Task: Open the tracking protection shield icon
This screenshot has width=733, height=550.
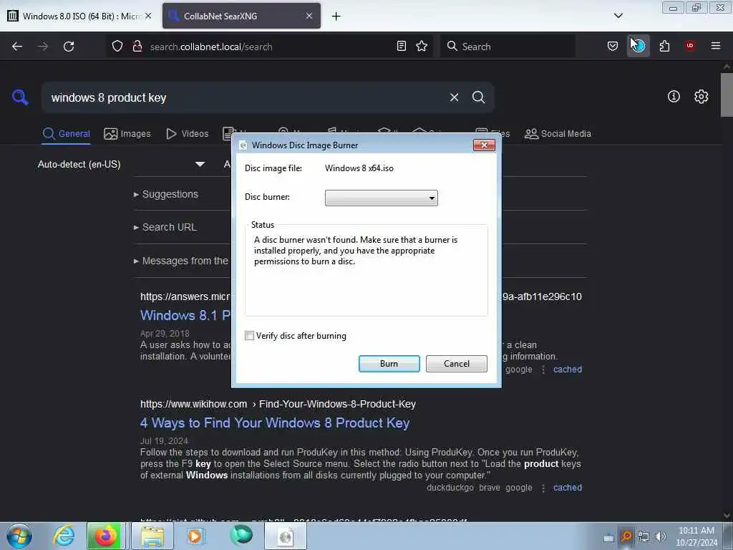Action: [117, 47]
